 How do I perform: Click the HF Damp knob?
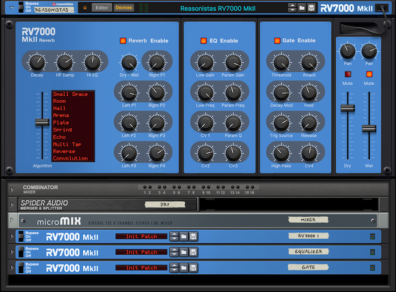(65, 63)
